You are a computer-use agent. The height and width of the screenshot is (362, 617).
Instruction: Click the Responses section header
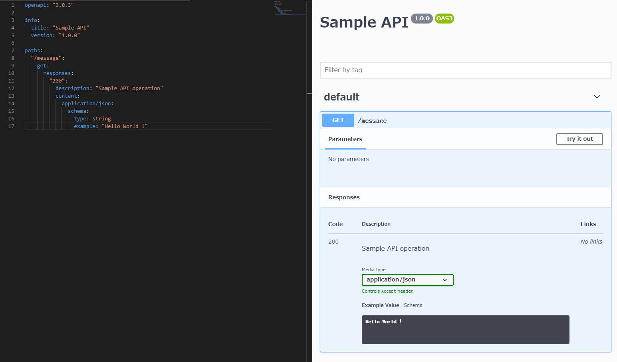pos(344,197)
